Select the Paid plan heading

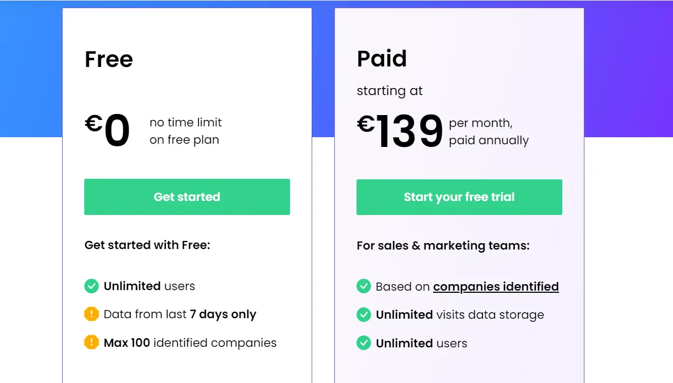pyautogui.click(x=381, y=58)
